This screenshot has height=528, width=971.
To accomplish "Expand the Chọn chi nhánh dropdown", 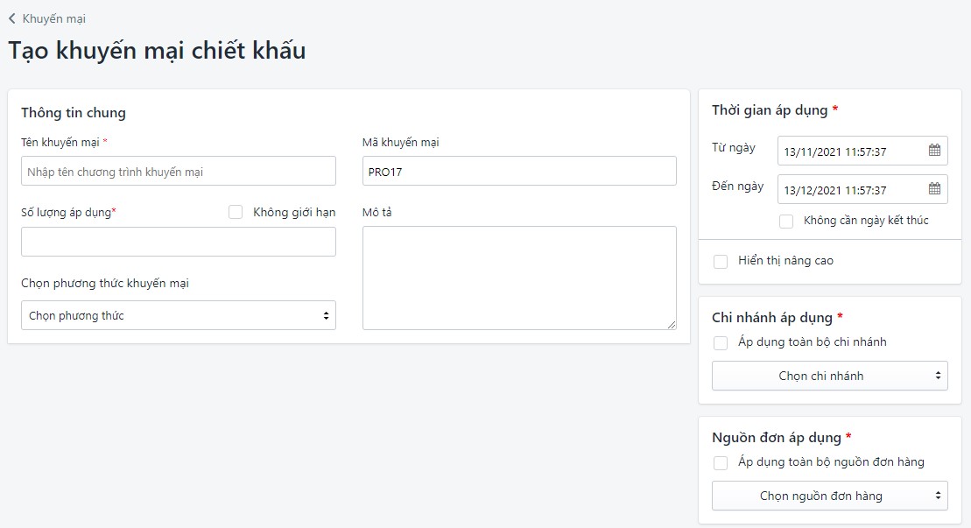I will coord(830,376).
